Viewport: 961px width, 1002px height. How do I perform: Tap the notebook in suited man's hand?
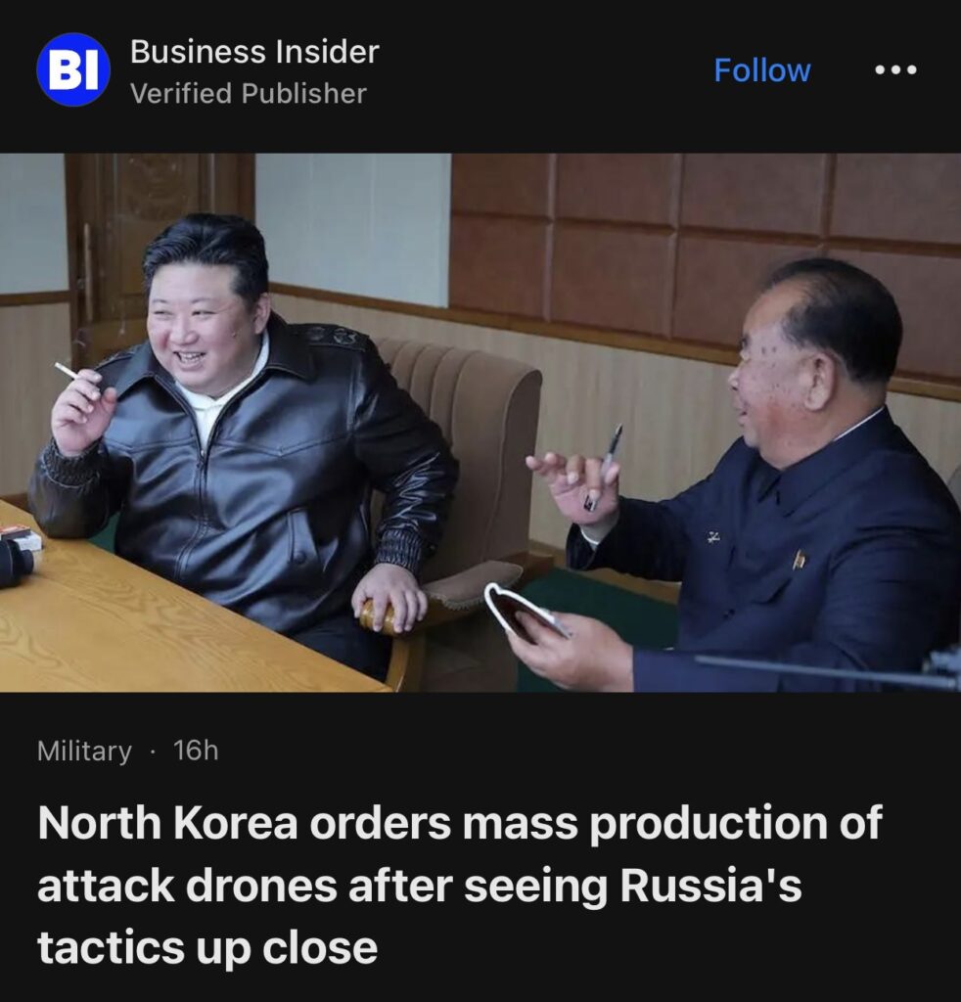coord(526,613)
